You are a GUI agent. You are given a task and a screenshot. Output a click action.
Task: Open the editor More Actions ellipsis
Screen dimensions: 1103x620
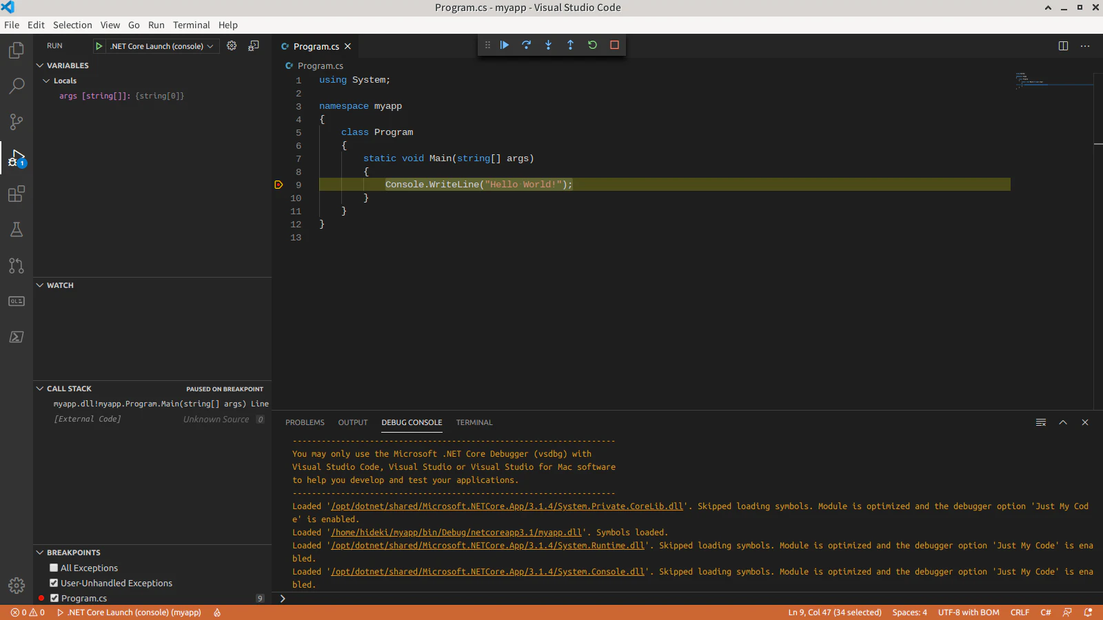(x=1085, y=46)
